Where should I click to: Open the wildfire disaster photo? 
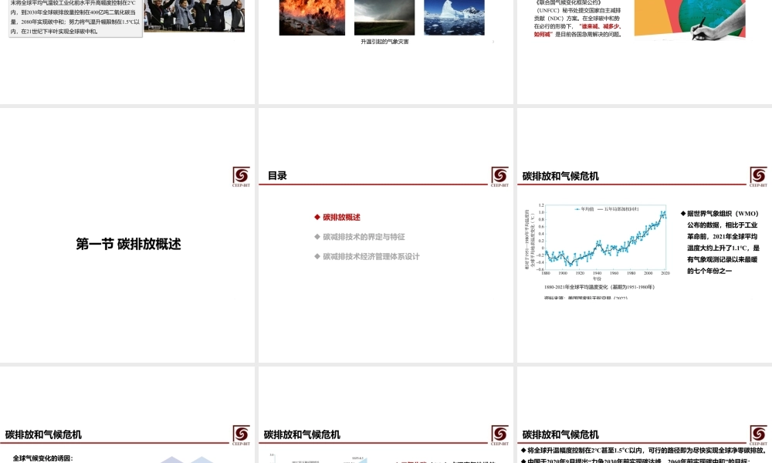tap(312, 17)
